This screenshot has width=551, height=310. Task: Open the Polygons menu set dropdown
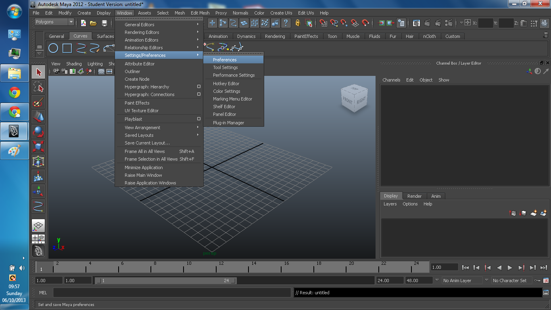coord(54,22)
